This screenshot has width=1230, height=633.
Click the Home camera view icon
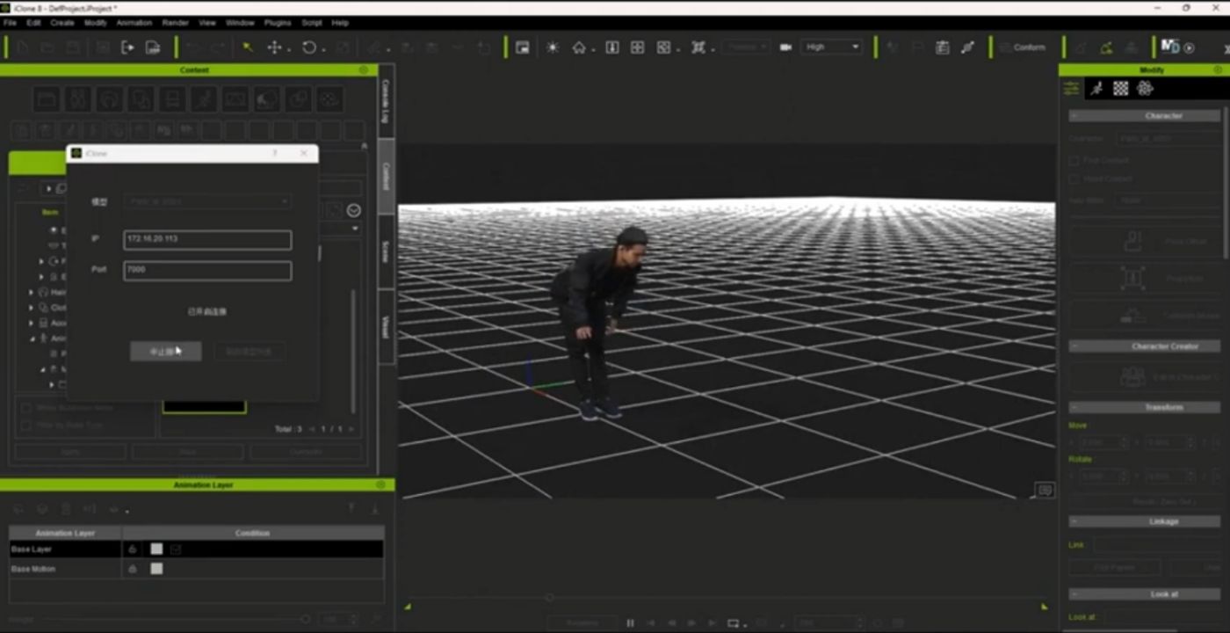[x=578, y=47]
